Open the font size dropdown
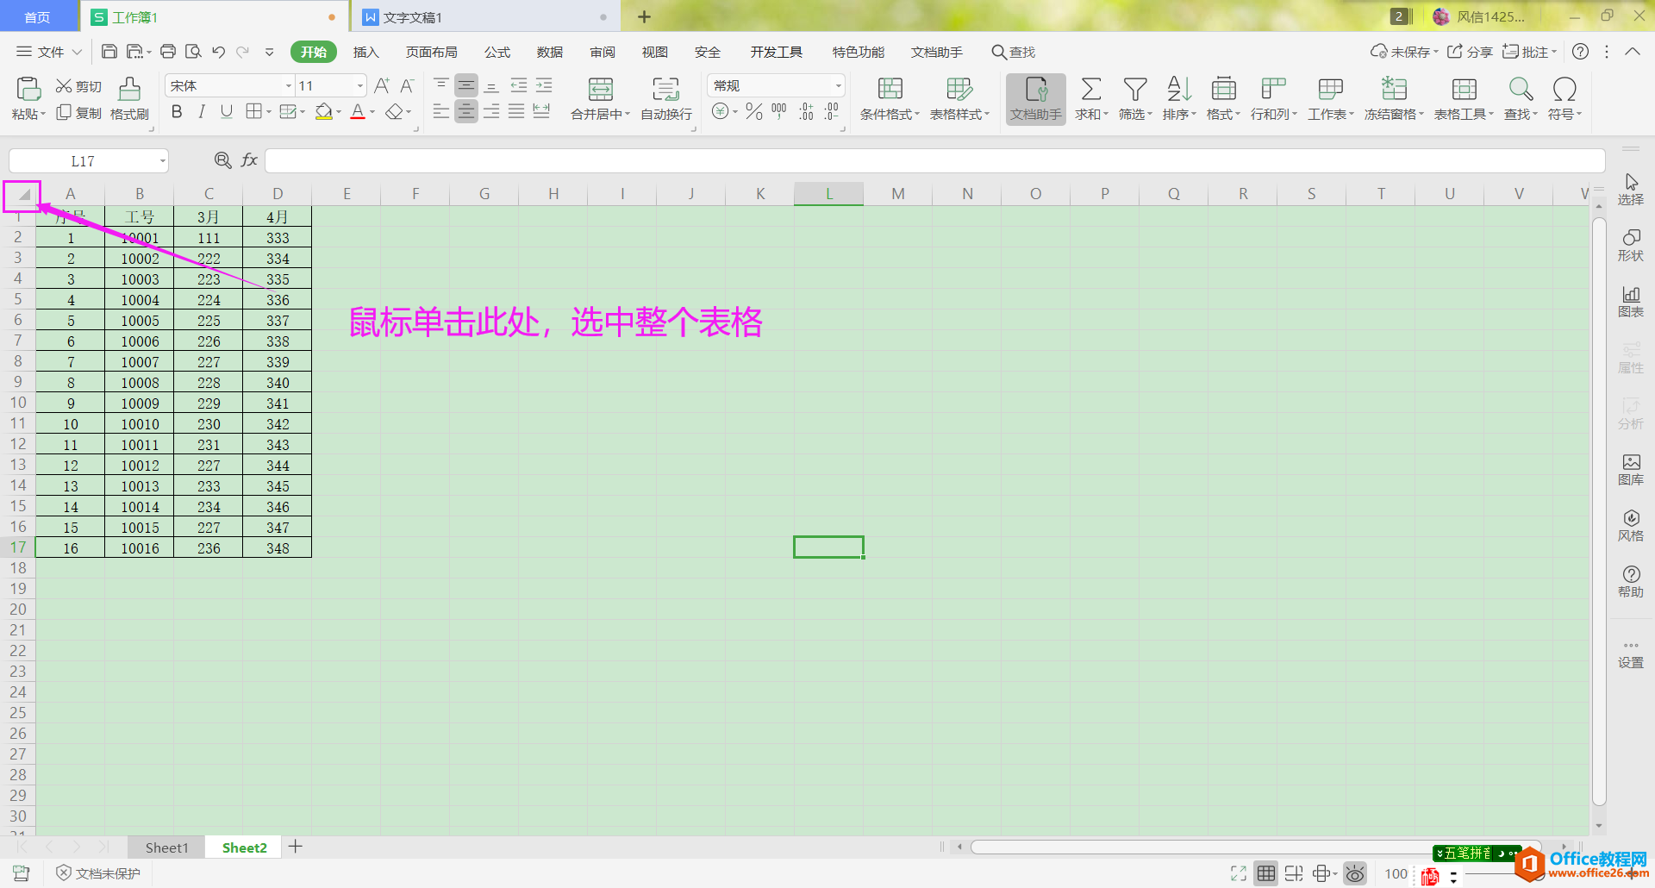Viewport: 1655px width, 888px height. pos(359,85)
